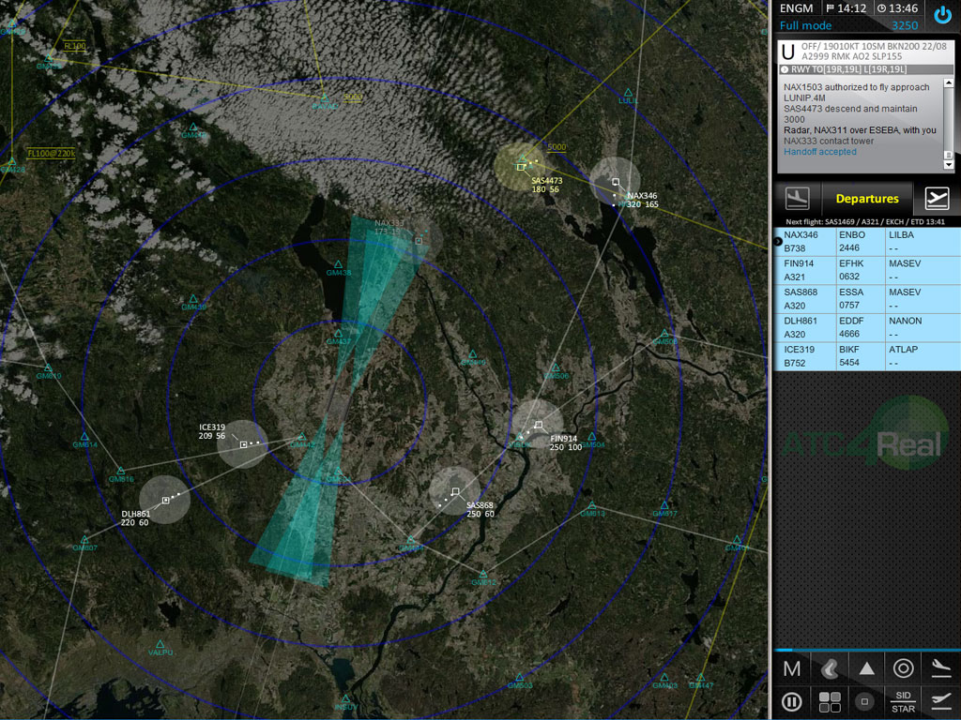Toggle the waypoint triangle display icon
Image resolution: width=961 pixels, height=720 pixels.
coord(866,668)
